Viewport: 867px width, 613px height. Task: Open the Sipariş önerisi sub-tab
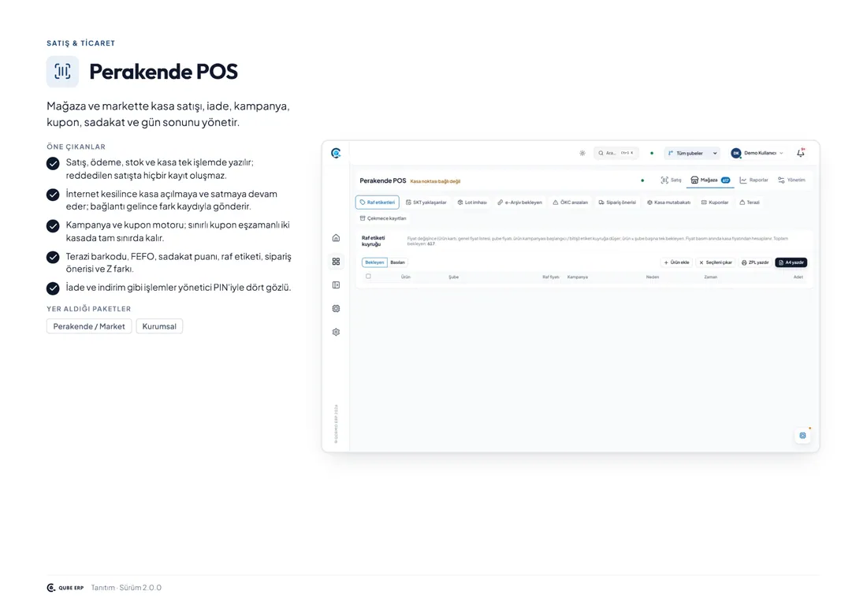[617, 202]
